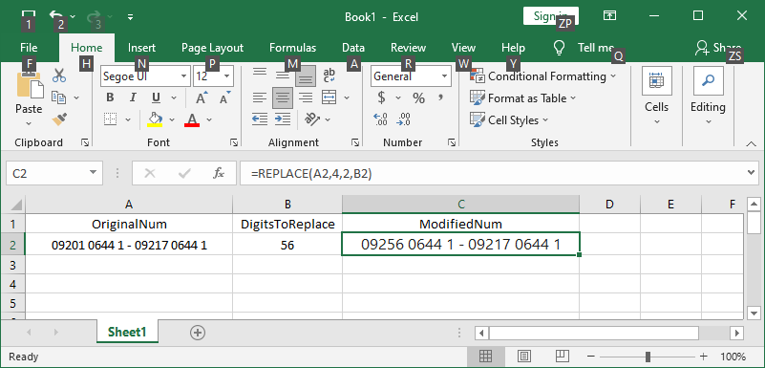765x368 pixels.
Task: Click the Wrap Text icon
Action: pyautogui.click(x=329, y=76)
